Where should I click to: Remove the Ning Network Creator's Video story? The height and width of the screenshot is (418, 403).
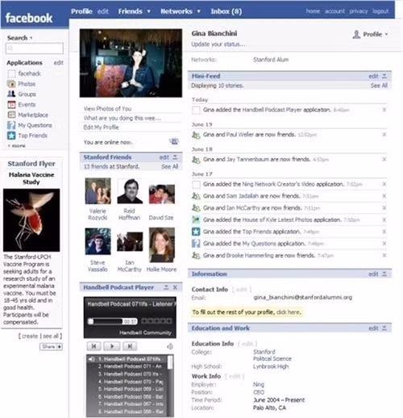384,184
